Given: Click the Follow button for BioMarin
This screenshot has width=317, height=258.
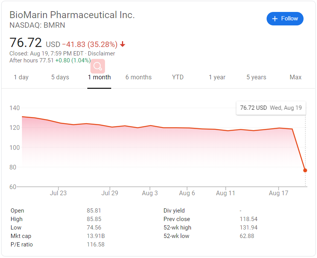Looking at the screenshot, I should click(285, 18).
